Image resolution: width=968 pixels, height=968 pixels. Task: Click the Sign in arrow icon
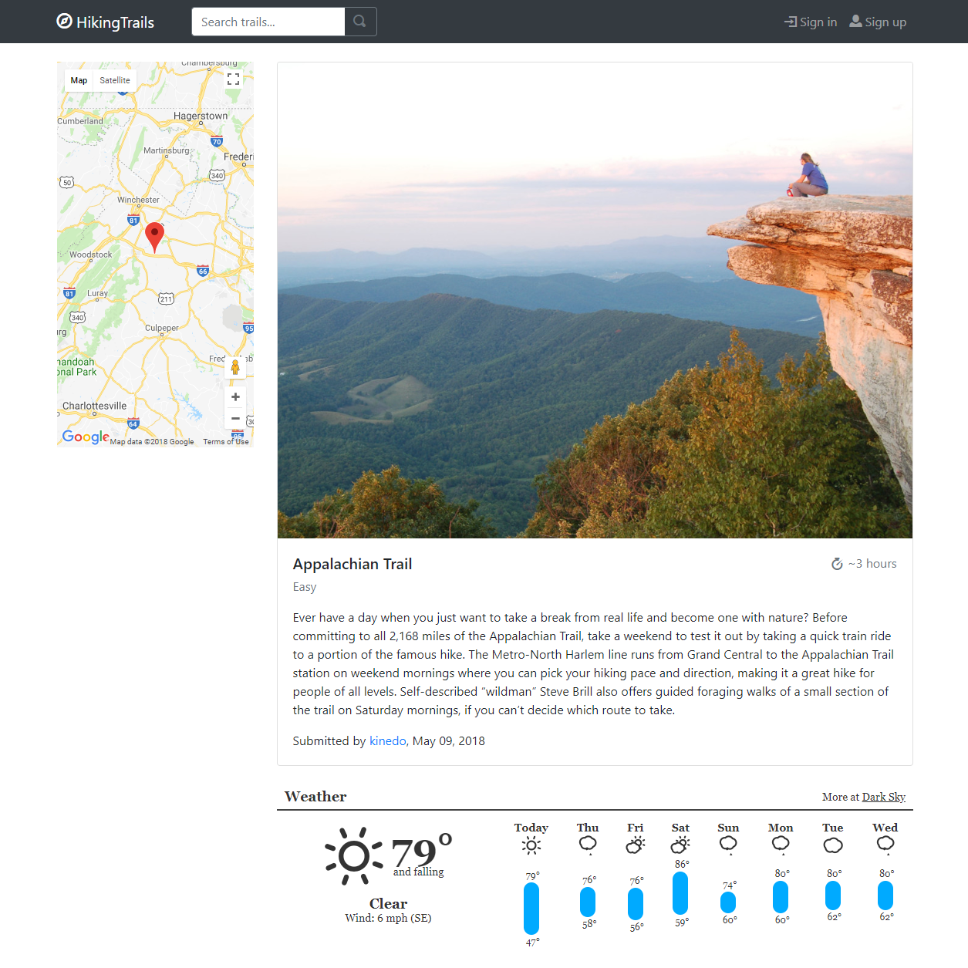[791, 22]
